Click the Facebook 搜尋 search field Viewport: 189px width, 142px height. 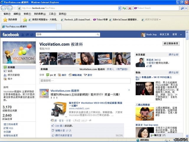point(66,35)
